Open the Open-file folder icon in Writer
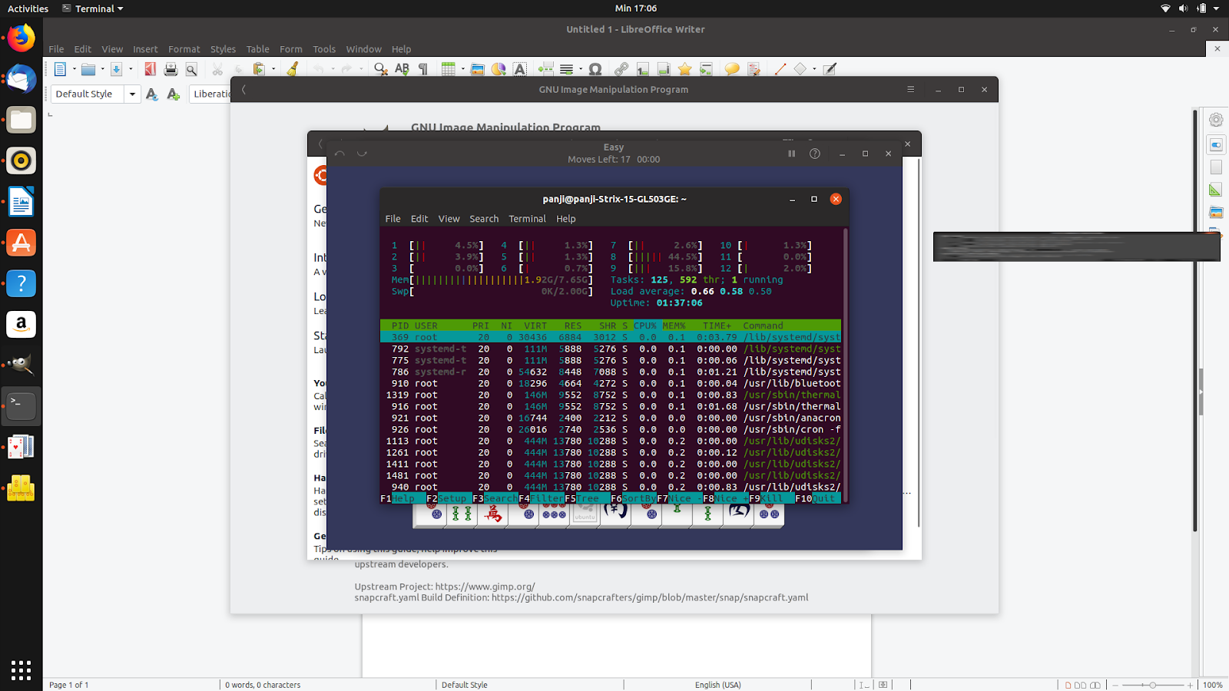Viewport: 1229px width, 691px height. (88, 69)
